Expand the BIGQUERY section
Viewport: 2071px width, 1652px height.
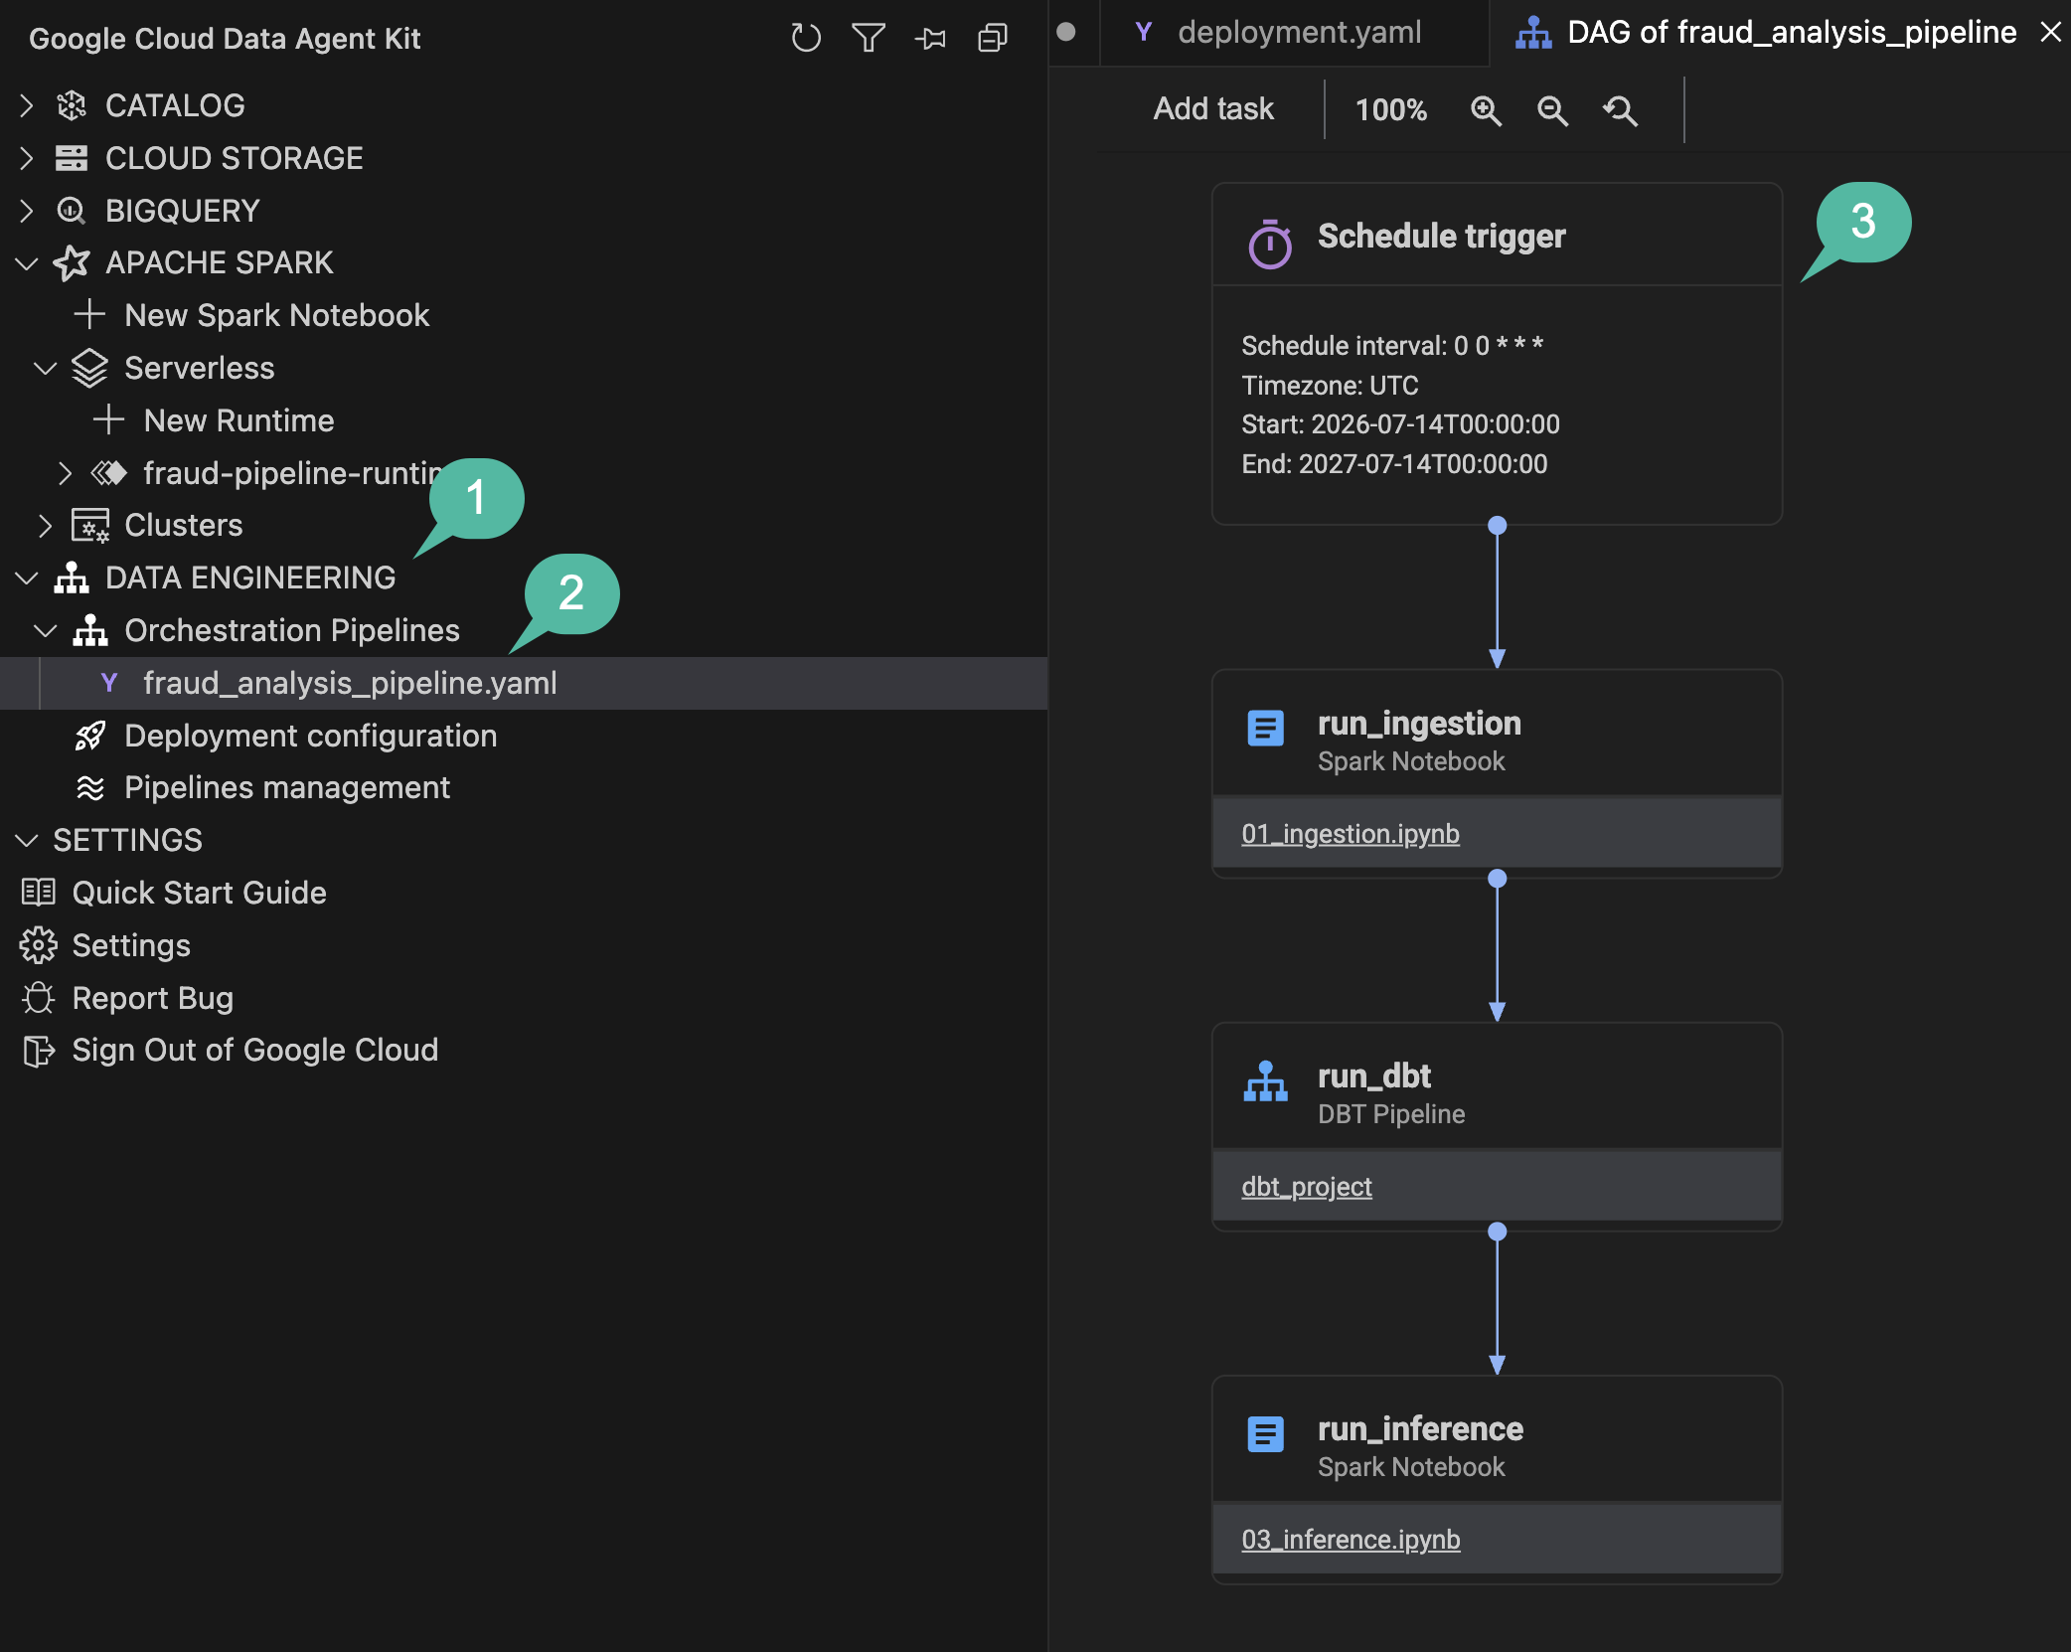point(27,211)
